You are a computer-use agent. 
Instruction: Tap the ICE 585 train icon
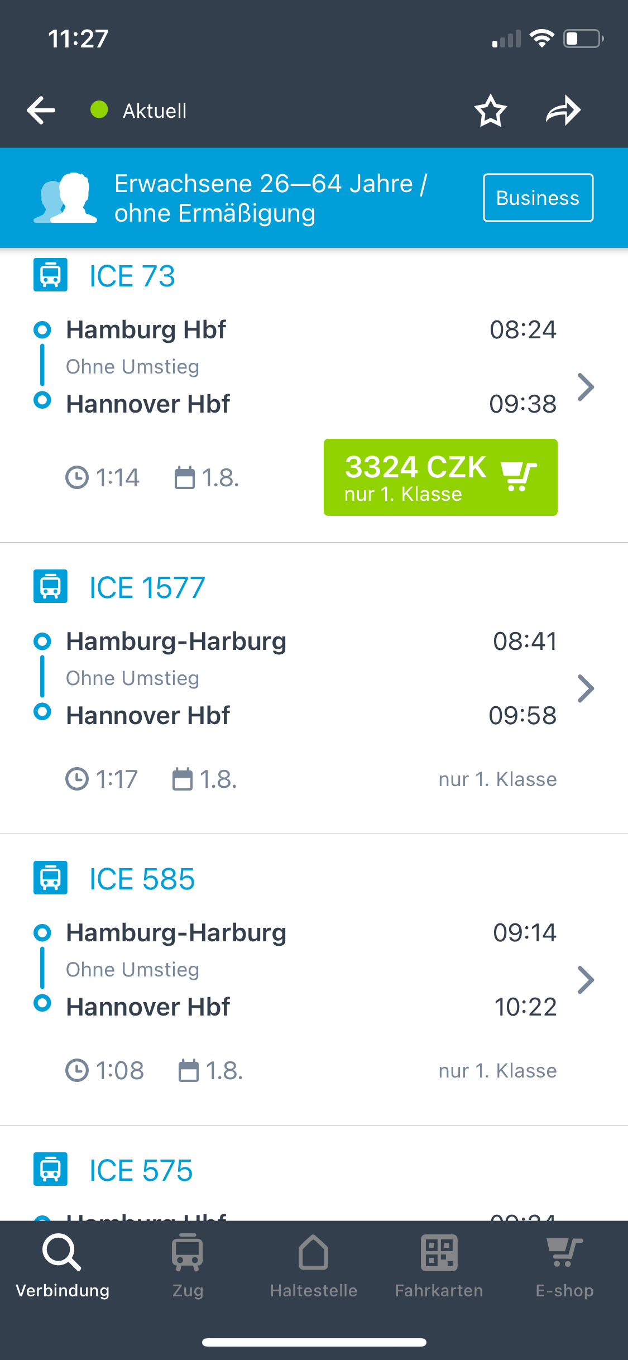click(50, 878)
